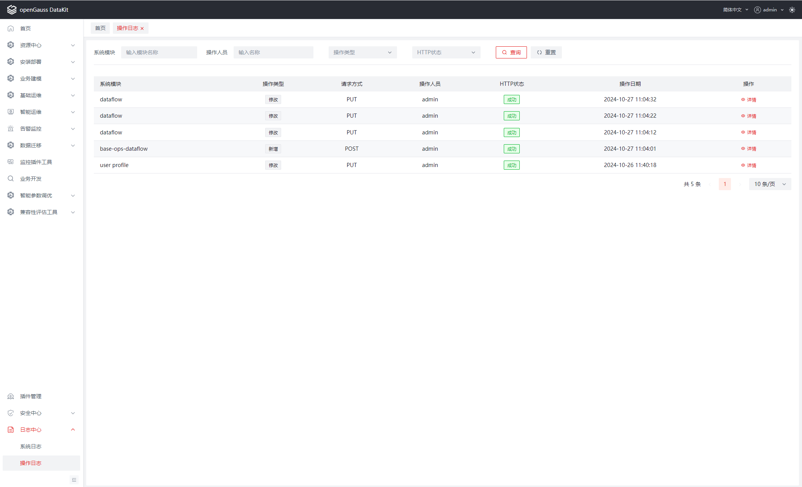Viewport: 802px width, 487px height.
Task: Click the 告警监控 alarm icon
Action: tap(11, 129)
